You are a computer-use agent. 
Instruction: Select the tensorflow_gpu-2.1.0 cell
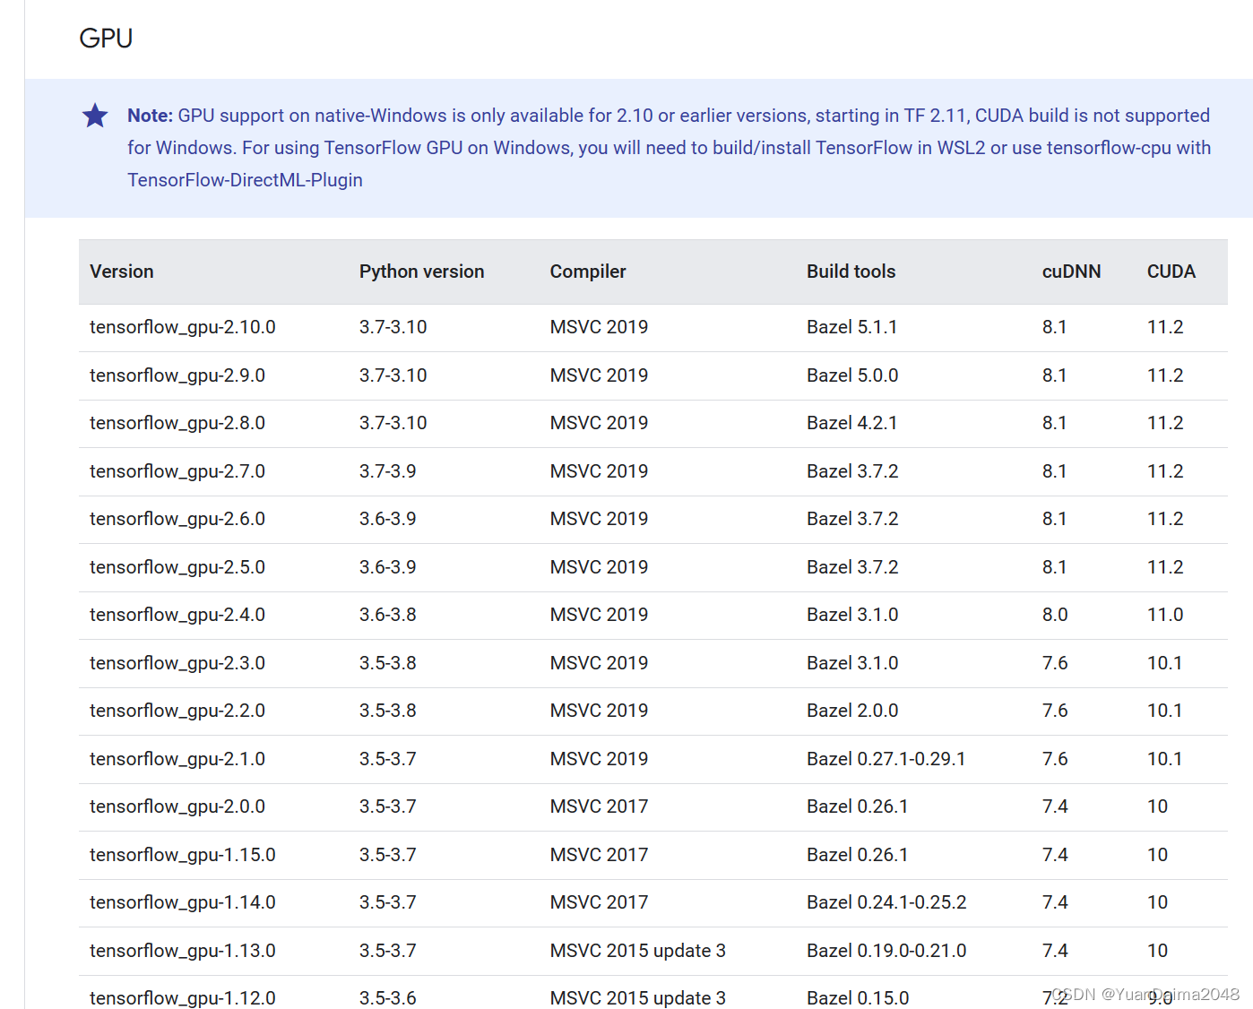pyautogui.click(x=177, y=759)
